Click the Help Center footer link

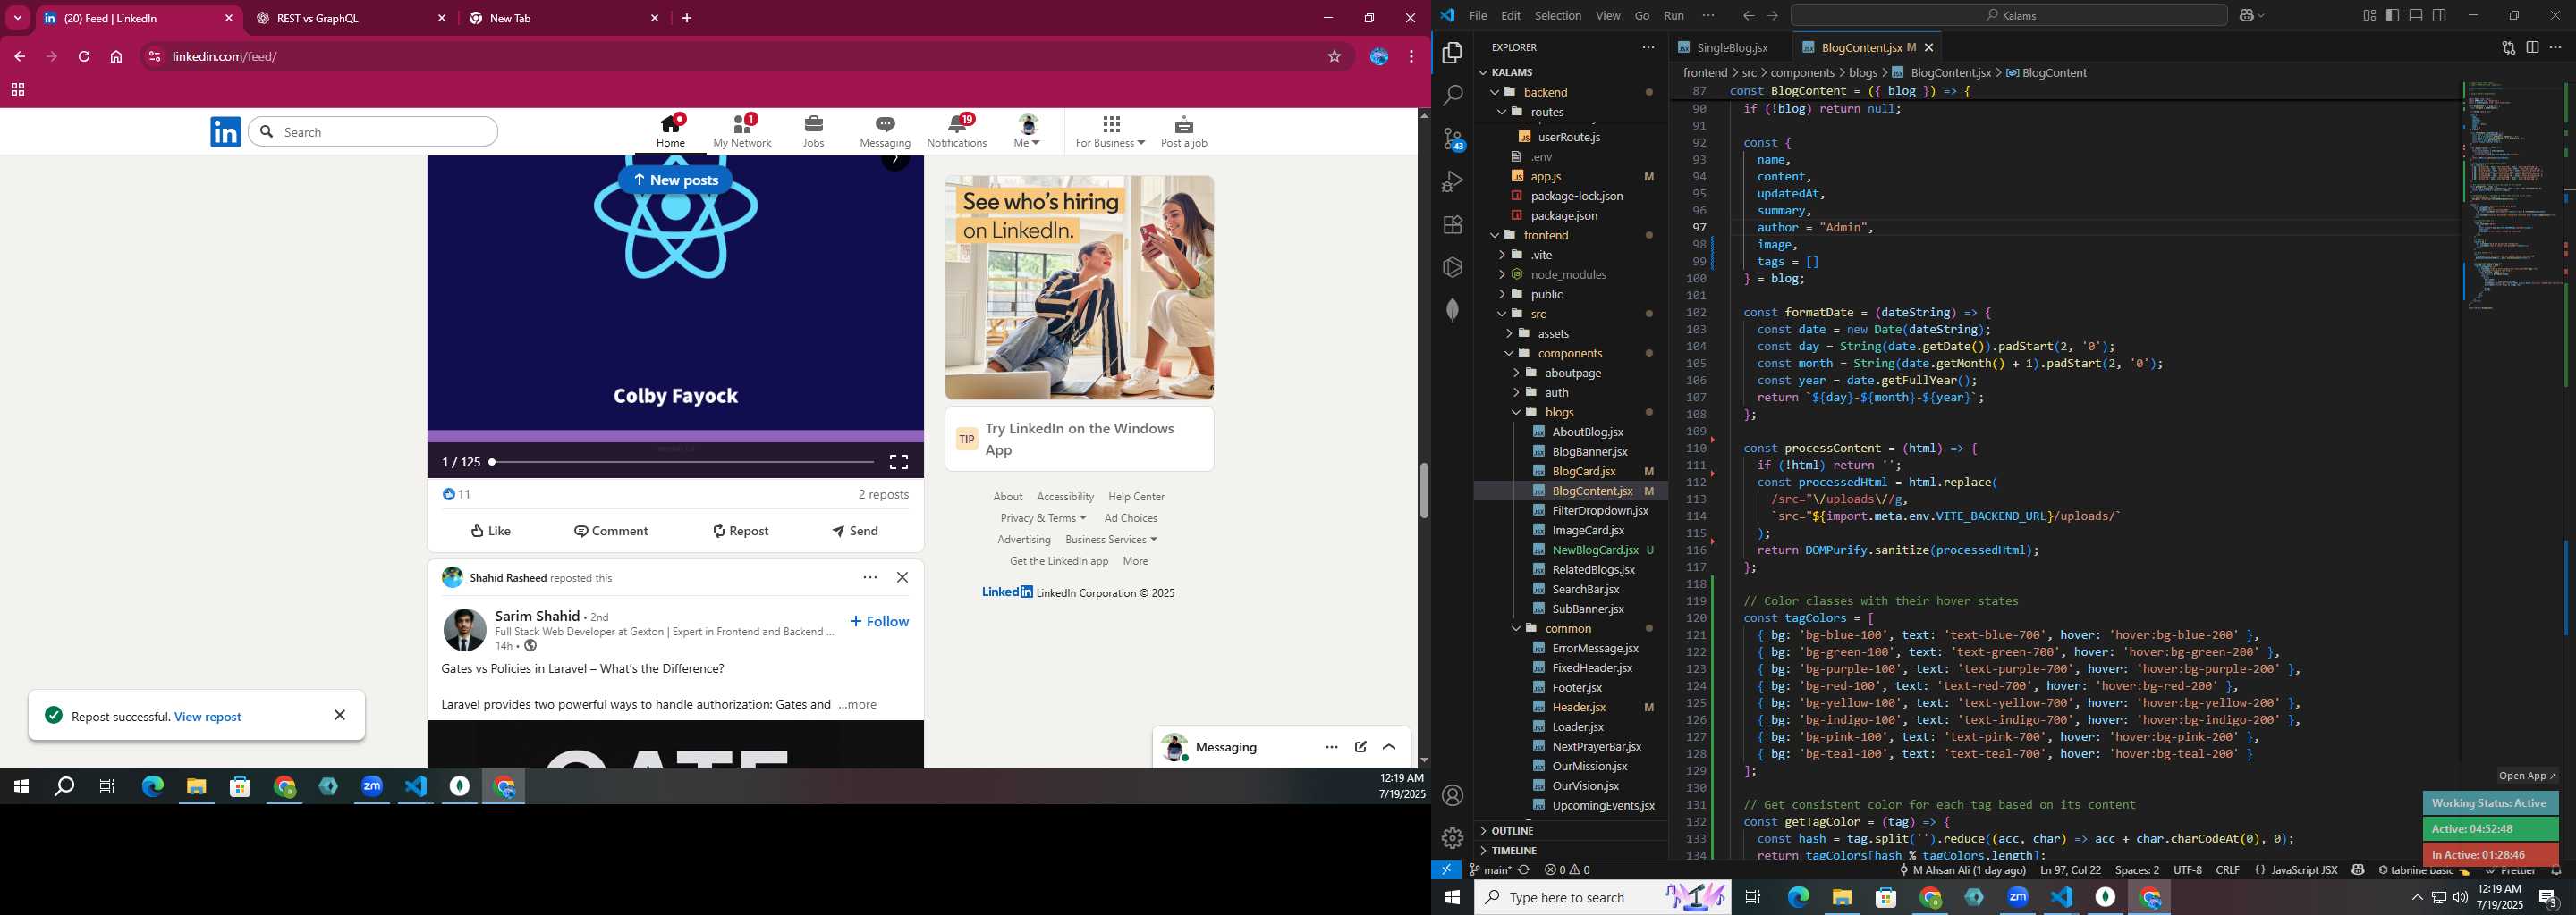point(1136,497)
